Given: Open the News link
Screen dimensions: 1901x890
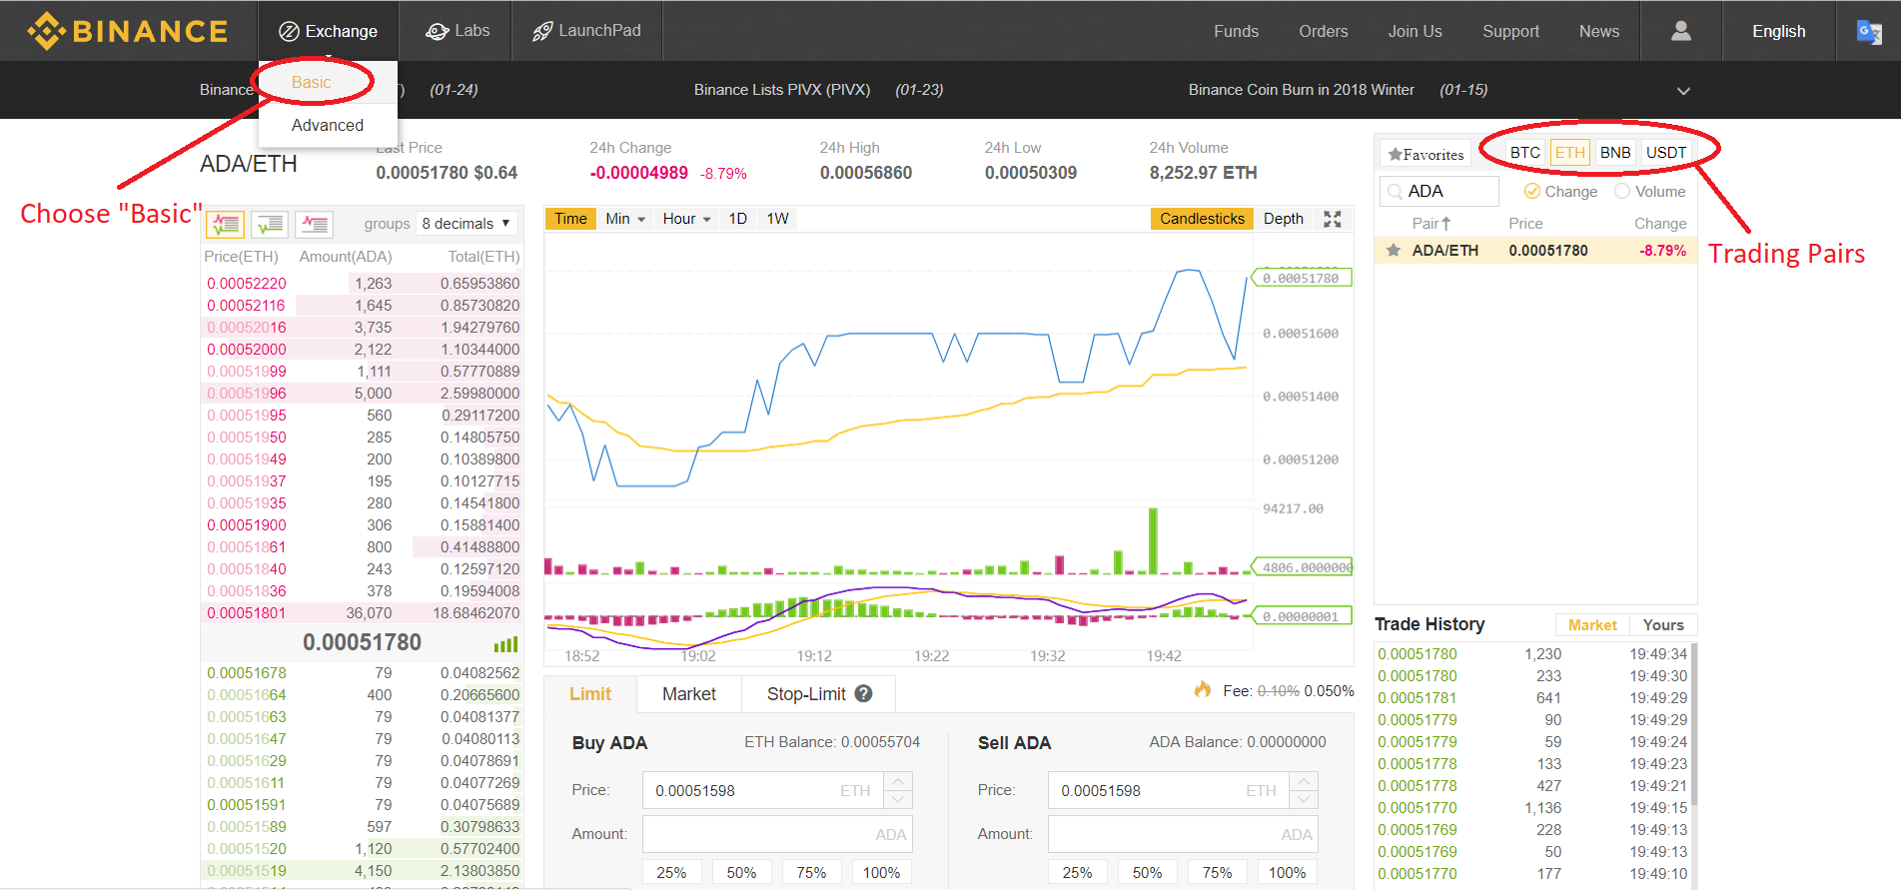Looking at the screenshot, I should click(1598, 31).
